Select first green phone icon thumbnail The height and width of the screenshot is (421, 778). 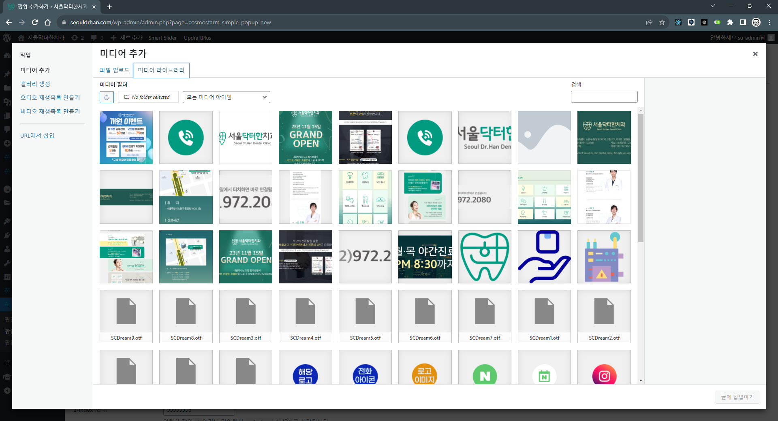(x=186, y=138)
